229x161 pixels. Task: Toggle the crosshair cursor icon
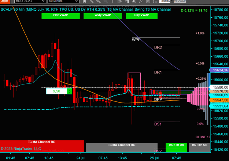point(112,1)
